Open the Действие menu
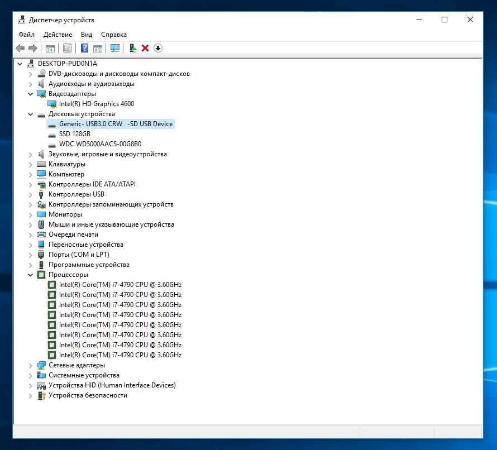Image resolution: width=497 pixels, height=450 pixels. 58,35
